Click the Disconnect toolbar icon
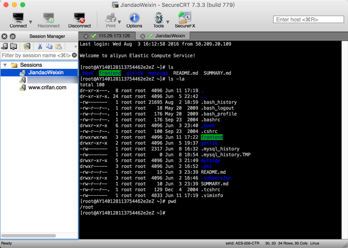Screen dimensions: 348x248 [x=79, y=18]
